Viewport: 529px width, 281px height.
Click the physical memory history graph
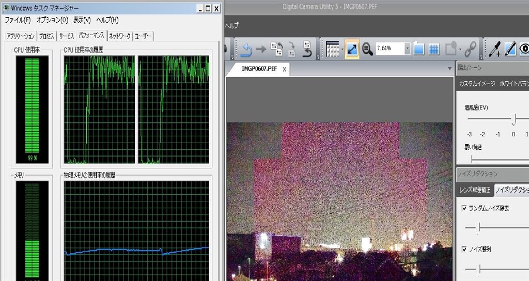coord(136,231)
